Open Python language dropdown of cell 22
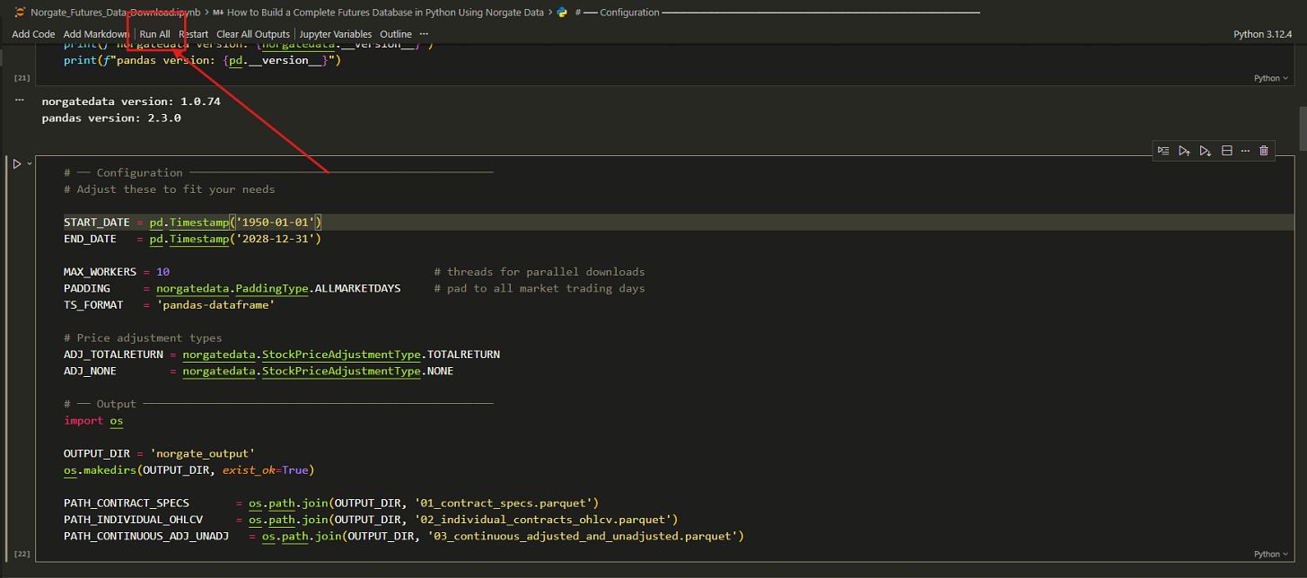Viewport: 1307px width, 578px height. tap(1271, 554)
